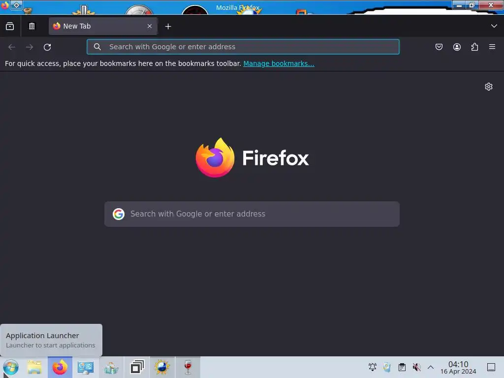Open the system settings taskbar icon
Viewport: 504px width, 378px height.
click(86, 367)
